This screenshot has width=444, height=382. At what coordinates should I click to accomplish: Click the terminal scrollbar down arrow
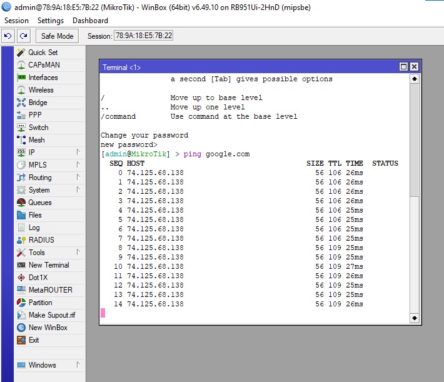[x=414, y=318]
